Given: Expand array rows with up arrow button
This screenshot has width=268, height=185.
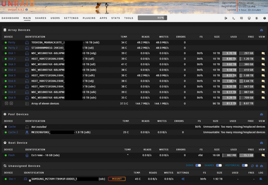Looking at the screenshot, I should (x=11, y=103).
